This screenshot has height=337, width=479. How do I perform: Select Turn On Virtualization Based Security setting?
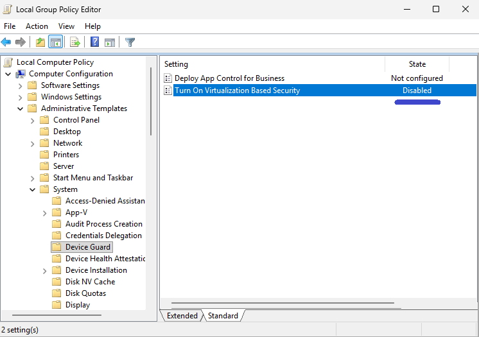[x=237, y=91]
